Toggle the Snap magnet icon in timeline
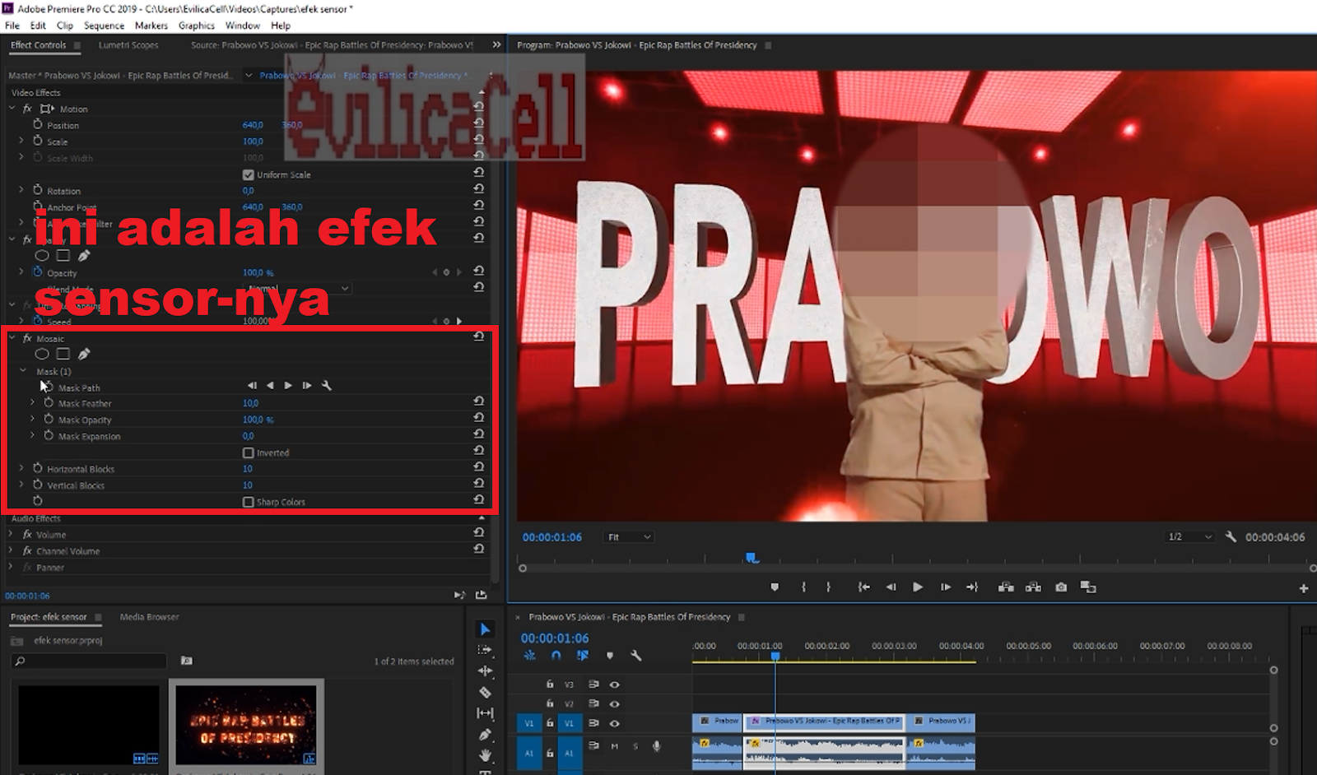This screenshot has height=775, width=1317. [x=556, y=656]
